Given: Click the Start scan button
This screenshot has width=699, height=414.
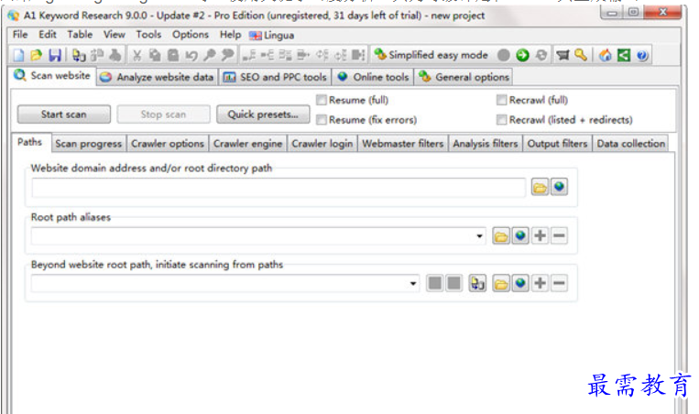Looking at the screenshot, I should [64, 114].
